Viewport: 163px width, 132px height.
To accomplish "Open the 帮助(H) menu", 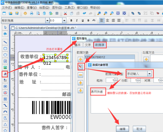I will (95, 8).
